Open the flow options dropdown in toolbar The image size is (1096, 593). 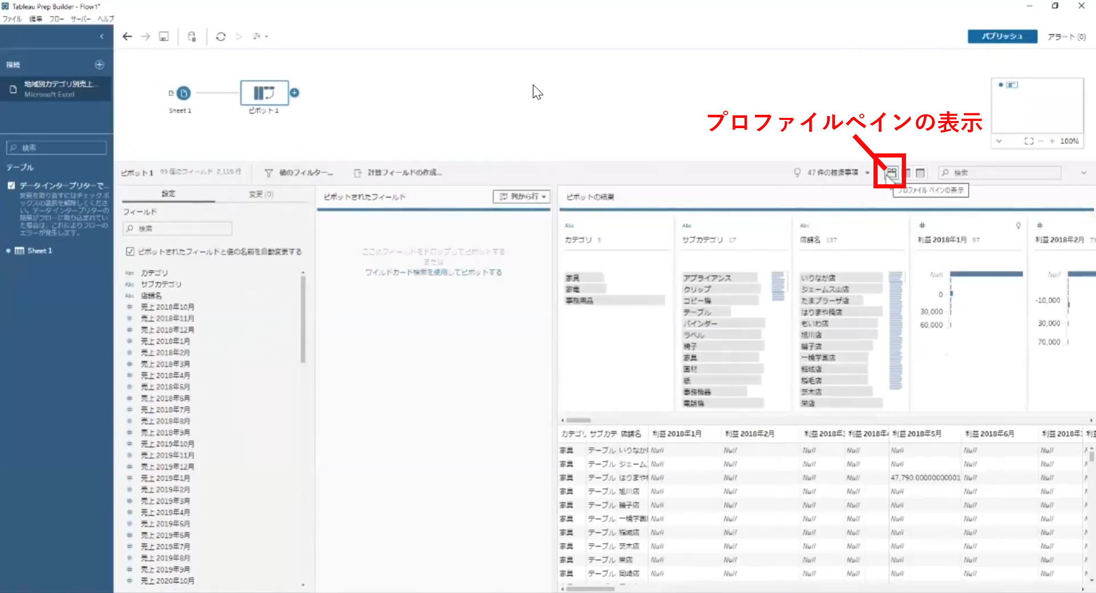click(x=260, y=37)
